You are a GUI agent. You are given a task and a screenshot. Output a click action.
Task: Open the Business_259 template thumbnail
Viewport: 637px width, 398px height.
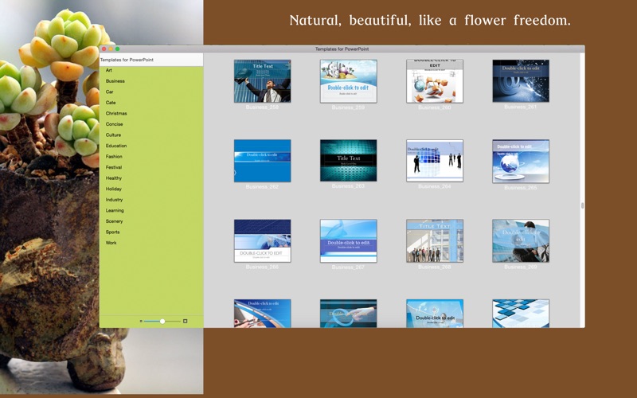(348, 80)
